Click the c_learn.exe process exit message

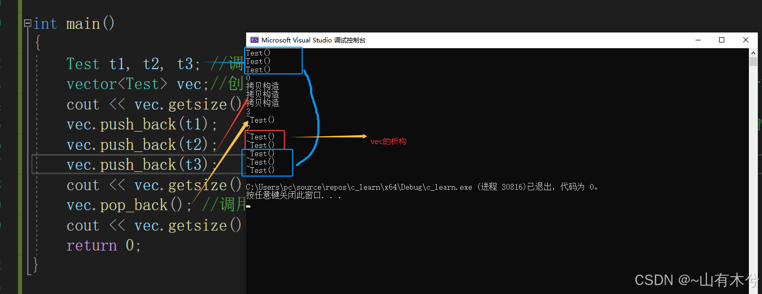[x=422, y=187]
